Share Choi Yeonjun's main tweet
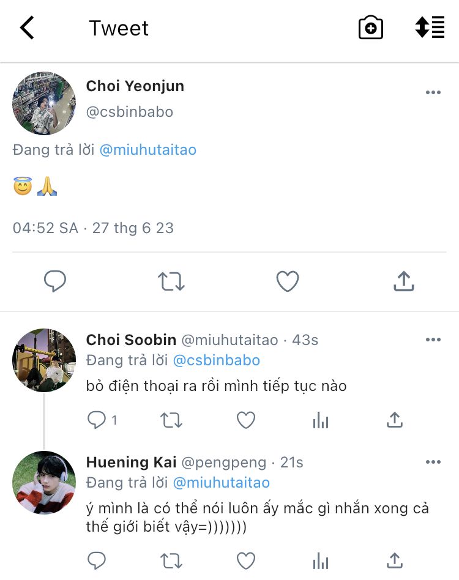 tap(403, 281)
